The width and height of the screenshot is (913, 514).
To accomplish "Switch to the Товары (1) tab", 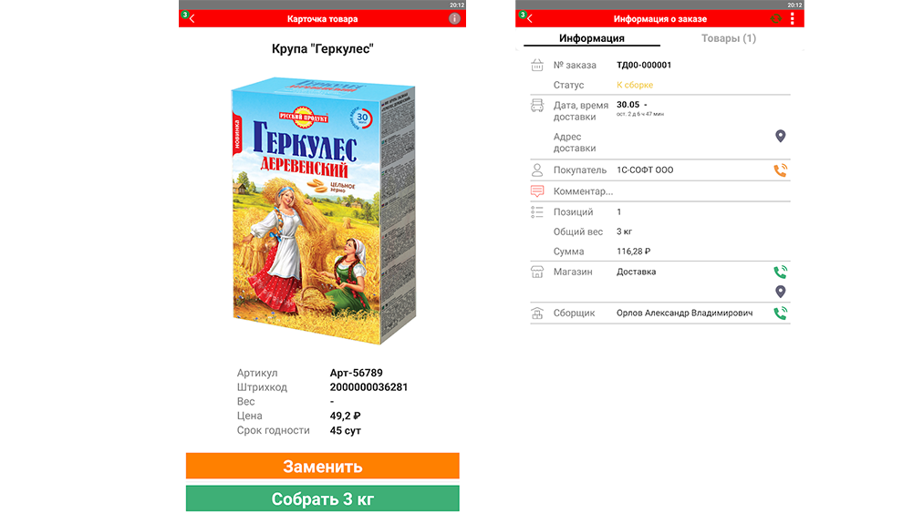I will click(729, 38).
